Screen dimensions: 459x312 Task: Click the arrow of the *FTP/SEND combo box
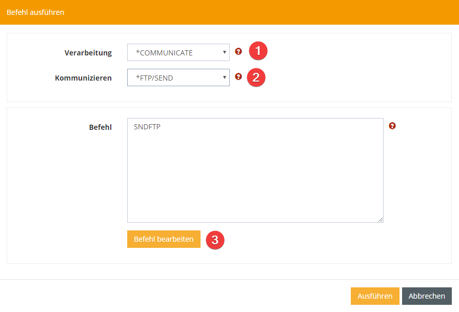pyautogui.click(x=225, y=77)
